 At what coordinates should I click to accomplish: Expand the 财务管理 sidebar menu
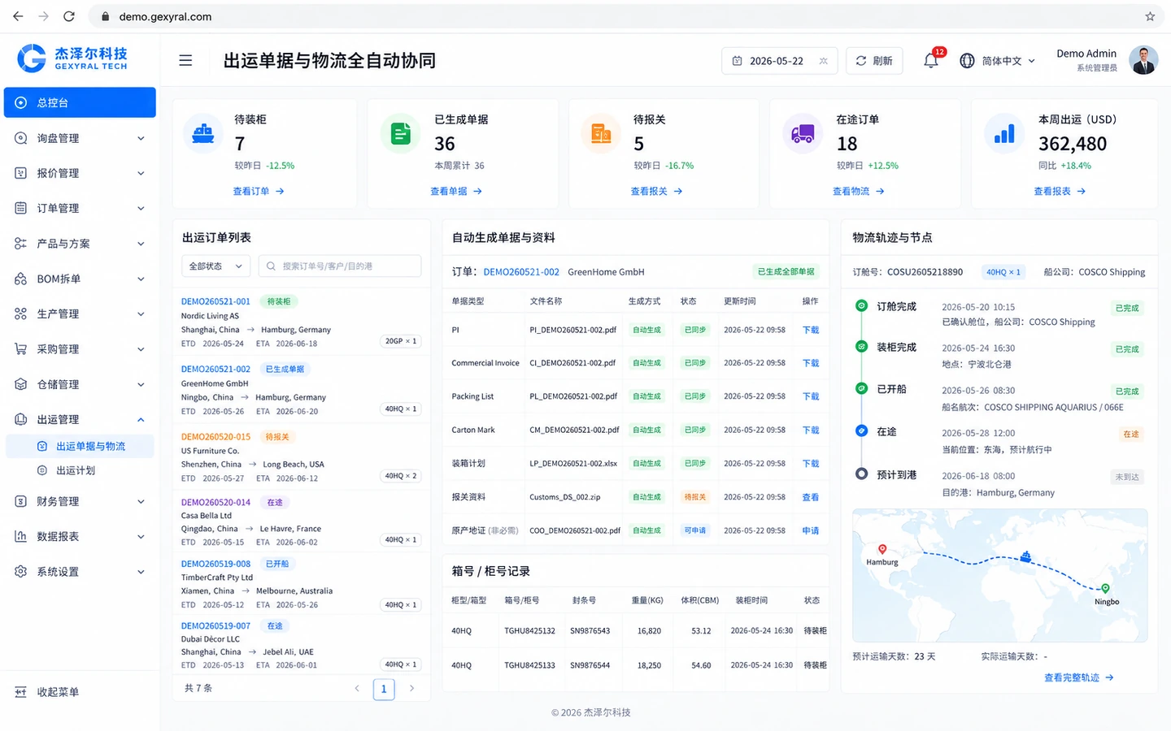click(80, 501)
